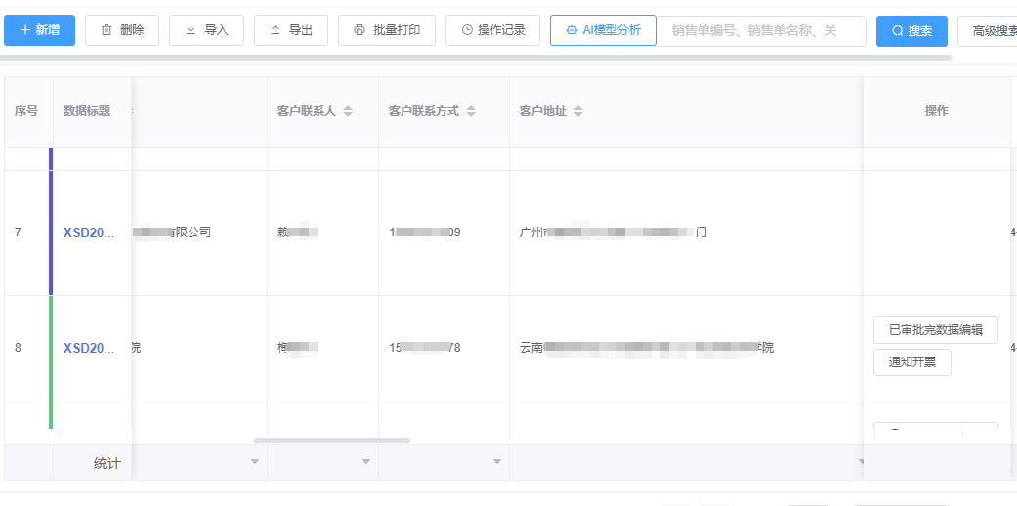Open 高级搜索 advanced search

(x=987, y=31)
